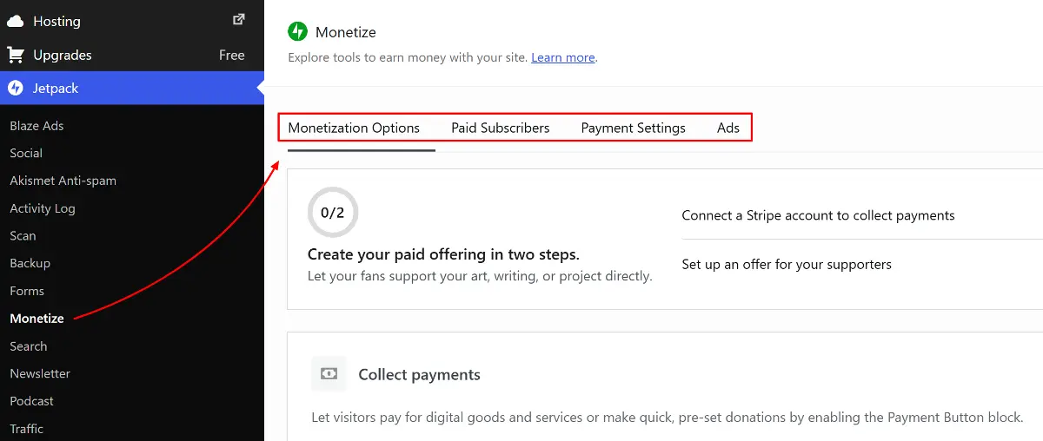Click the external link icon beside Hosting

point(240,20)
